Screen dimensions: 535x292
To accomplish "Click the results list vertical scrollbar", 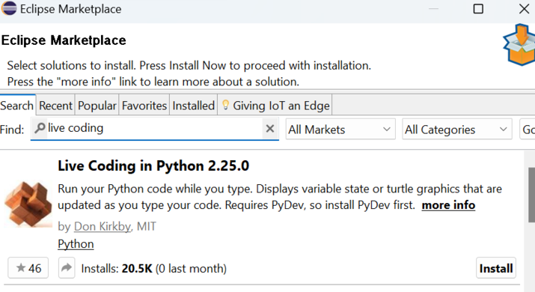I will [531, 195].
